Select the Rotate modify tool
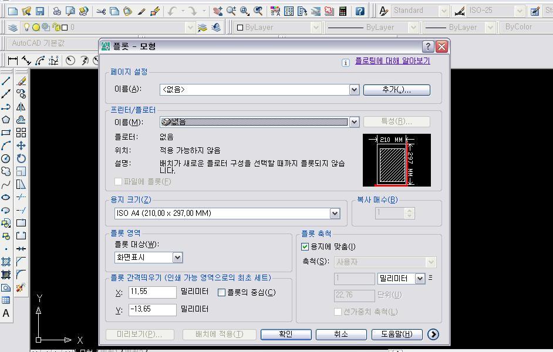 pyautogui.click(x=21, y=158)
